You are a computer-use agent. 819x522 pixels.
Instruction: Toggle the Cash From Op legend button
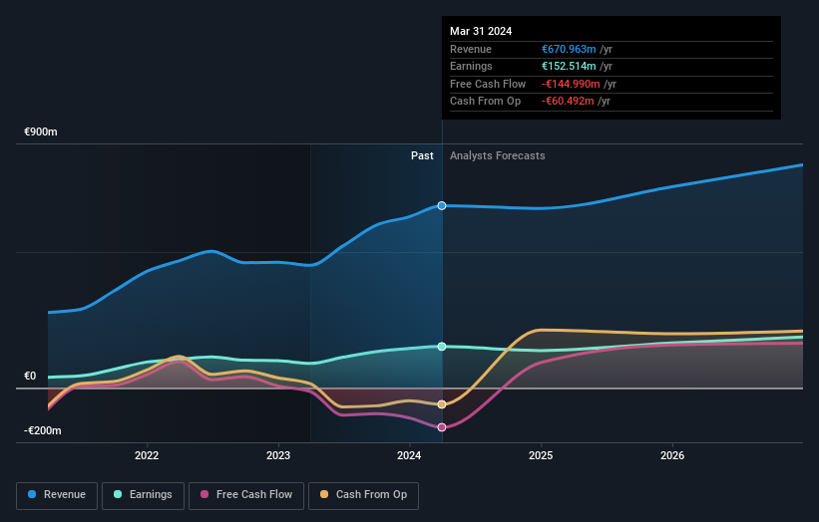[363, 495]
